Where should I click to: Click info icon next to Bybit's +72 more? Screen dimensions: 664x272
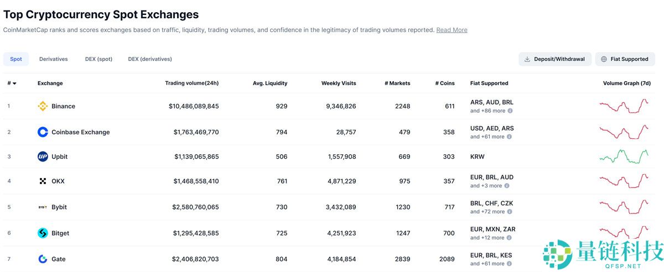(x=510, y=211)
